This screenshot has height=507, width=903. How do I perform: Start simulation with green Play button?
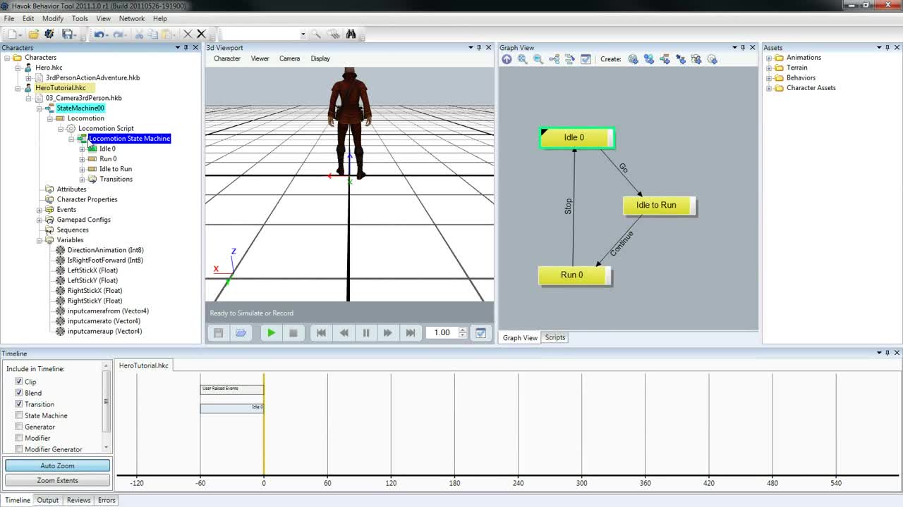coord(271,333)
